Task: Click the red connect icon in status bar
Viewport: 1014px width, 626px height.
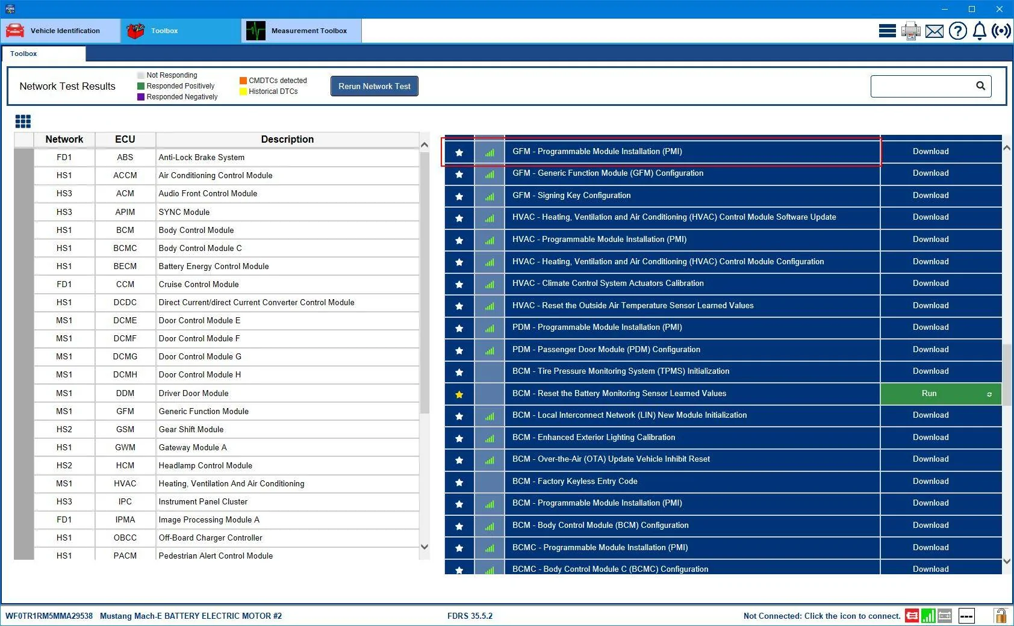Action: (x=912, y=616)
